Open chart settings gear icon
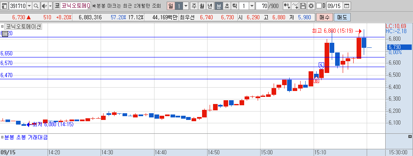Screen dimensions: 413x156 (x=311, y=5)
